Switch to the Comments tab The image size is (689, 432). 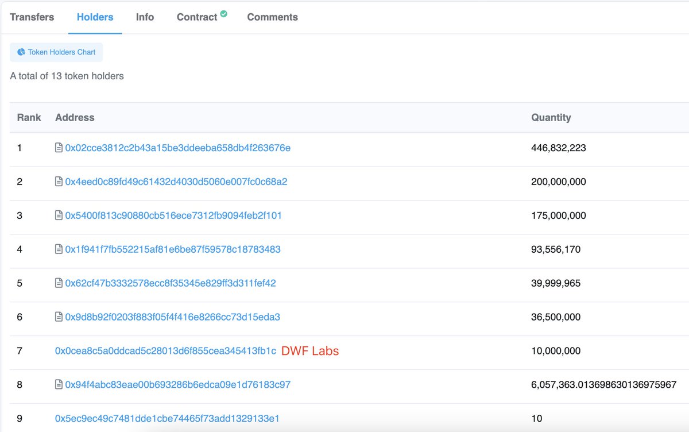[x=272, y=17]
